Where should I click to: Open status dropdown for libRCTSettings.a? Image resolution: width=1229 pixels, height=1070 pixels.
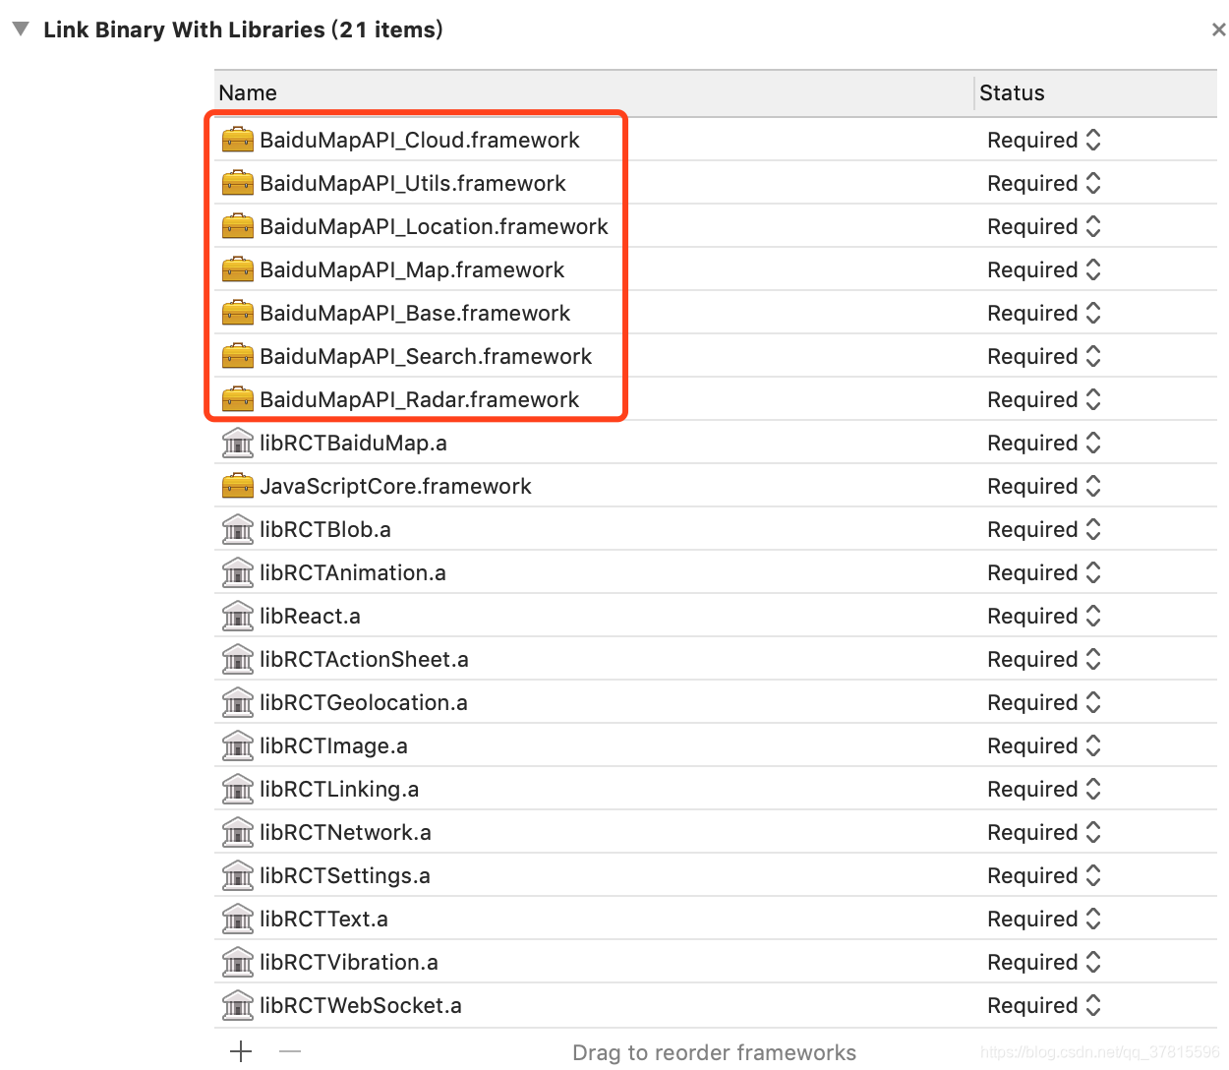click(1044, 875)
